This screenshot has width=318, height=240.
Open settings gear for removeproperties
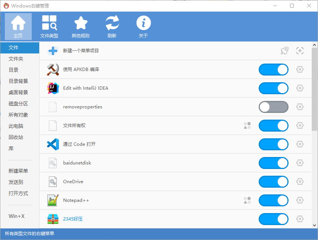pos(300,107)
